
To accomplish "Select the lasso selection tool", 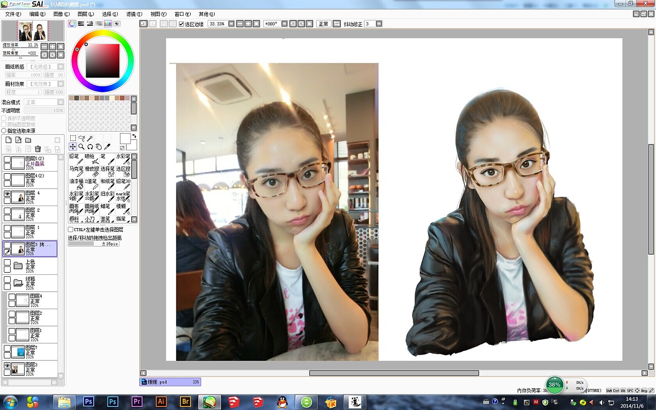I will pyautogui.click(x=81, y=138).
